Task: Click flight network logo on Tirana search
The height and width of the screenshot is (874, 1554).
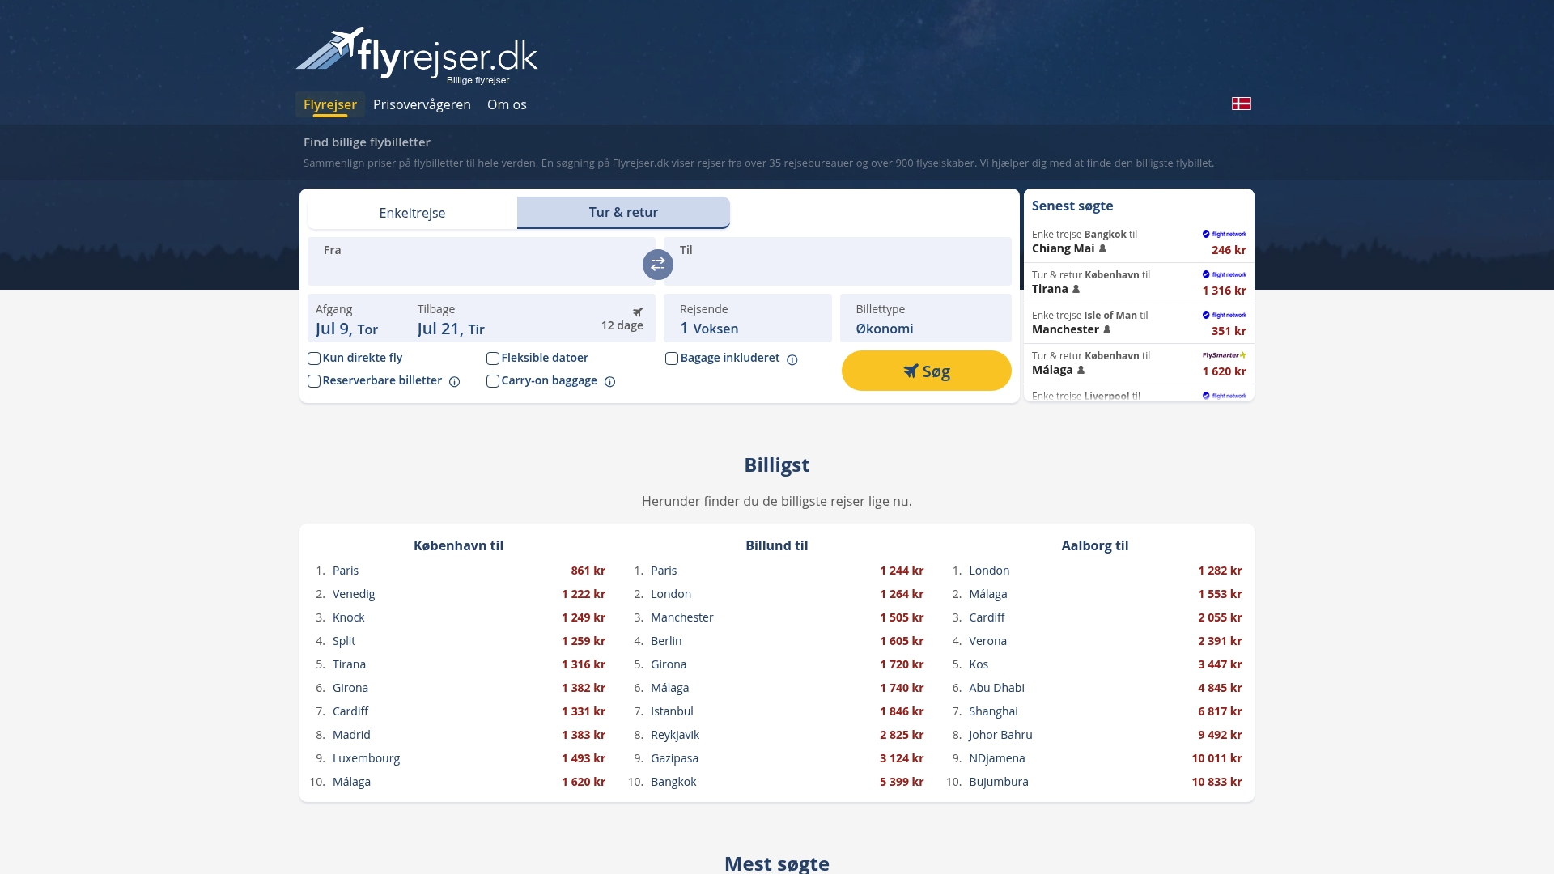Action: pyautogui.click(x=1224, y=274)
